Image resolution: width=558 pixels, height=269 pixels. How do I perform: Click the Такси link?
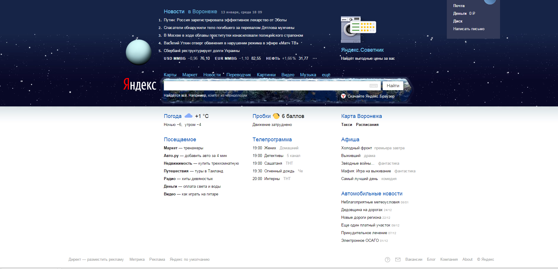tap(347, 124)
